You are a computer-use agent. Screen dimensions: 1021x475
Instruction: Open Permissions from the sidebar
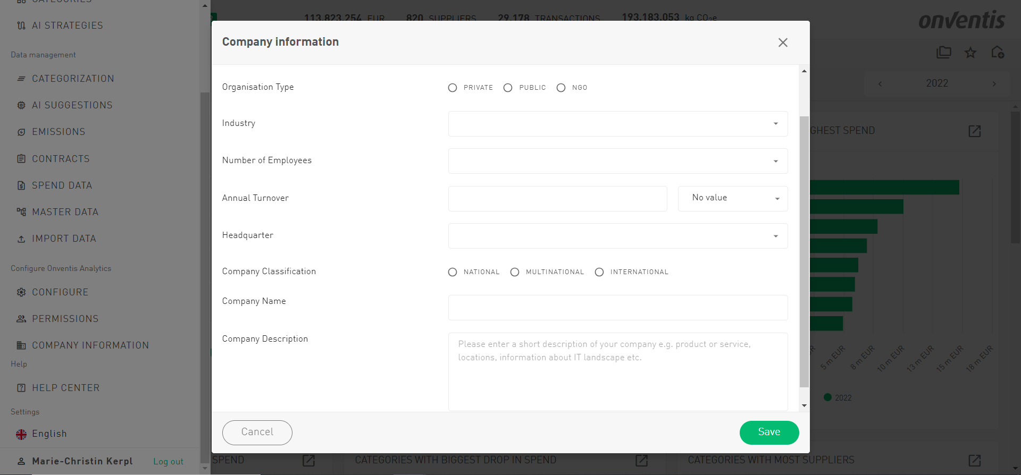(x=65, y=319)
